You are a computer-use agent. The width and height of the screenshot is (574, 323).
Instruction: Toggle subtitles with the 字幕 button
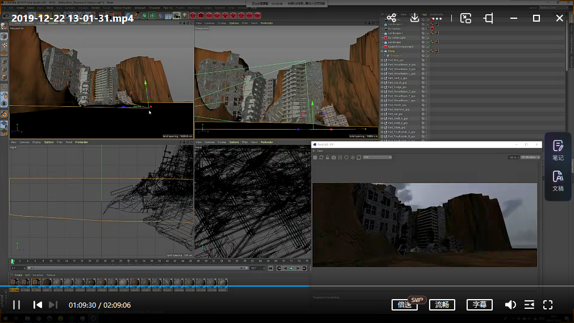point(480,305)
